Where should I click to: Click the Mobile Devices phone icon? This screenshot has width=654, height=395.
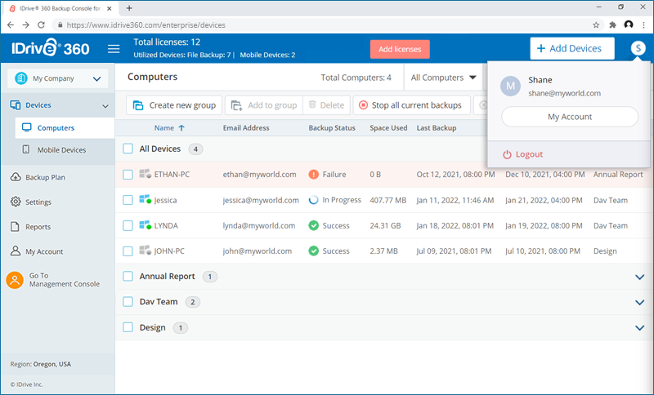click(x=26, y=149)
